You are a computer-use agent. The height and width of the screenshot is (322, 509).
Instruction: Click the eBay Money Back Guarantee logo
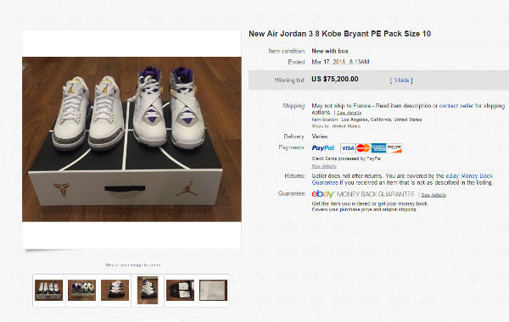pyautogui.click(x=363, y=194)
